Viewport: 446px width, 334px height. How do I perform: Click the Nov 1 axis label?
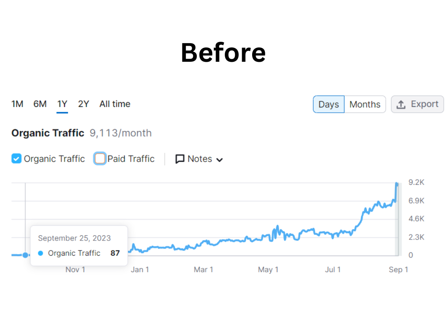pos(75,270)
